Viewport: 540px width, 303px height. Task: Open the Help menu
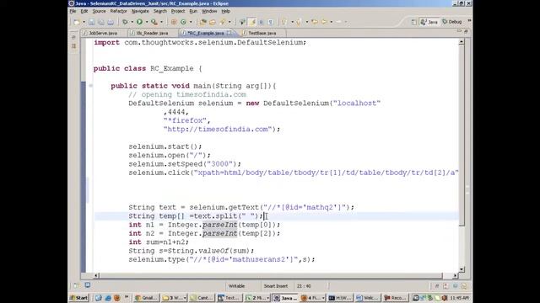[225, 11]
